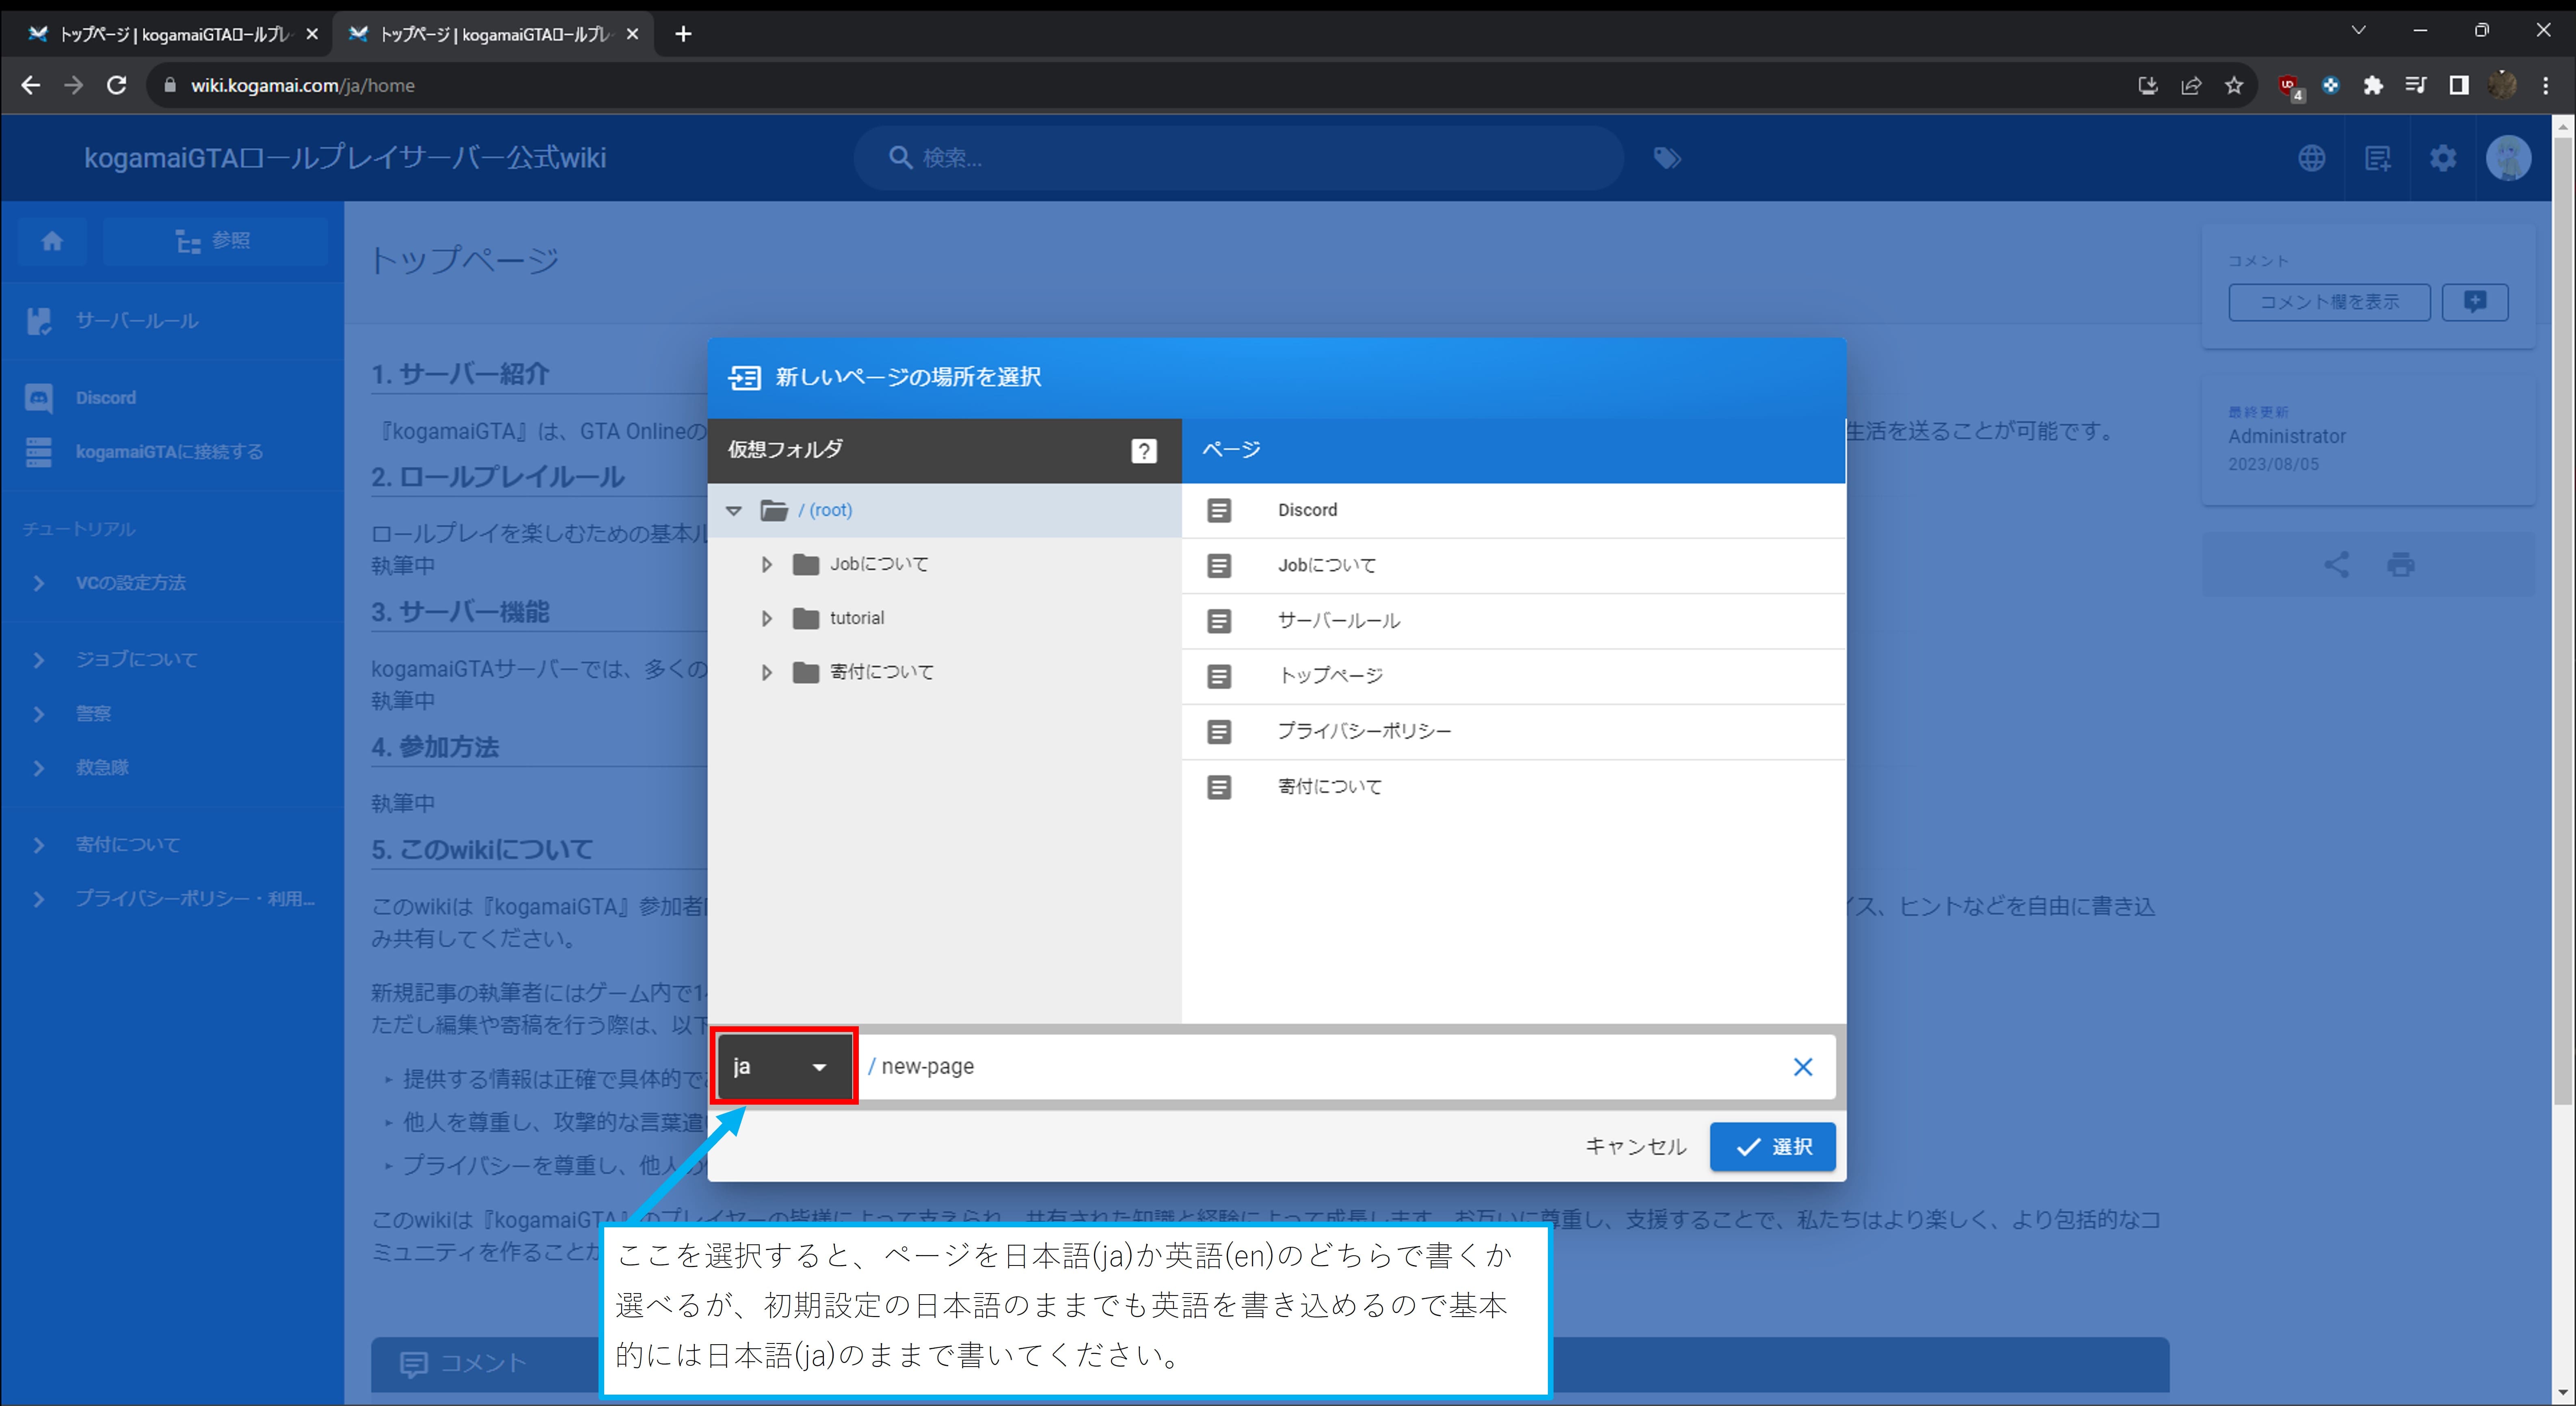Click the share page icon

[x=2336, y=565]
